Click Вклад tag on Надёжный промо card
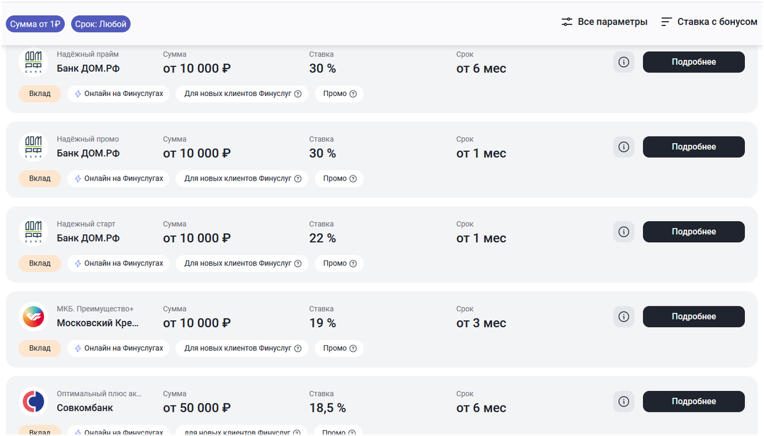The image size is (764, 436). (x=39, y=179)
